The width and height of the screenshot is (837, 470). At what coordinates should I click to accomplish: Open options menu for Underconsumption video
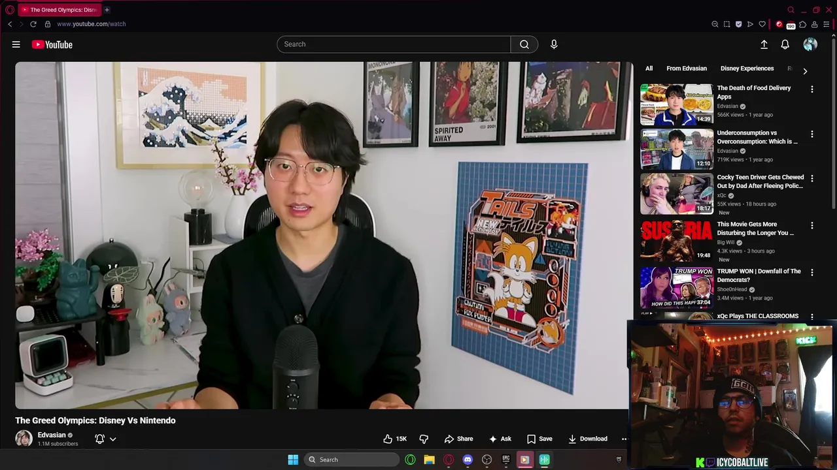pyautogui.click(x=812, y=134)
